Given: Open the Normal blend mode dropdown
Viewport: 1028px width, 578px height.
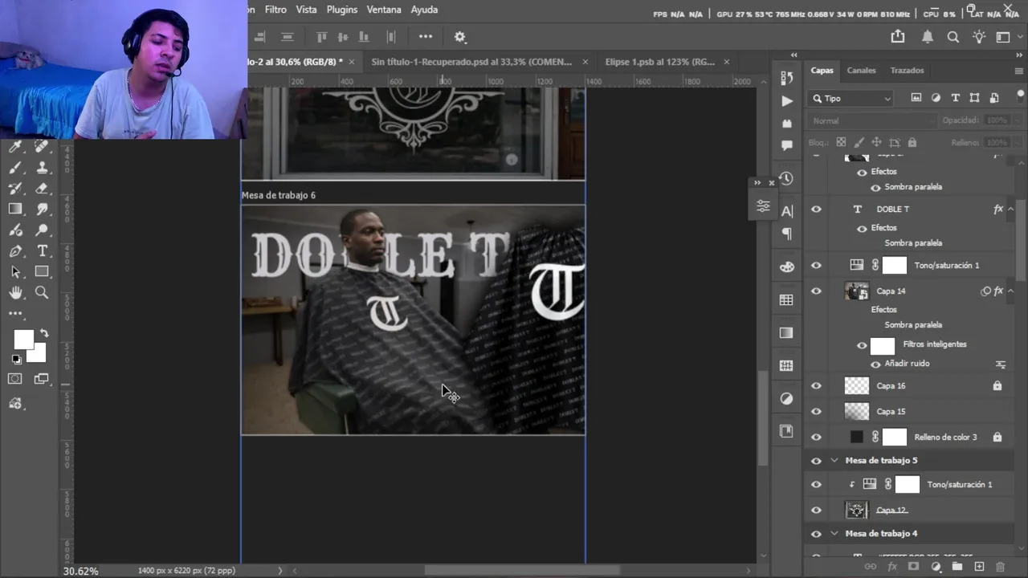Looking at the screenshot, I should click(873, 120).
